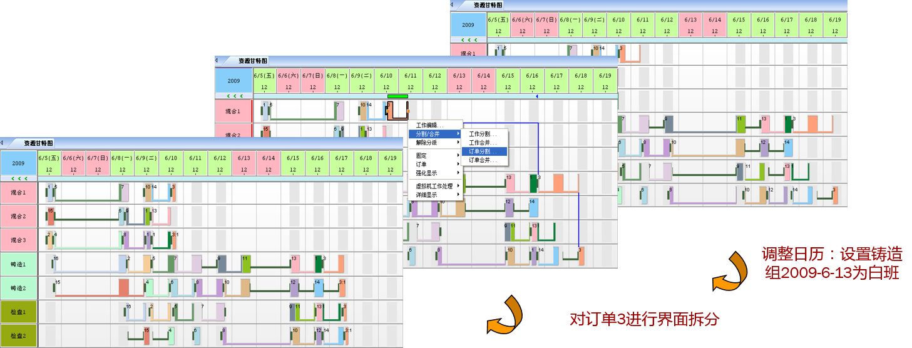Click 工作合并... in the submenu
The height and width of the screenshot is (348, 912).
click(x=483, y=143)
